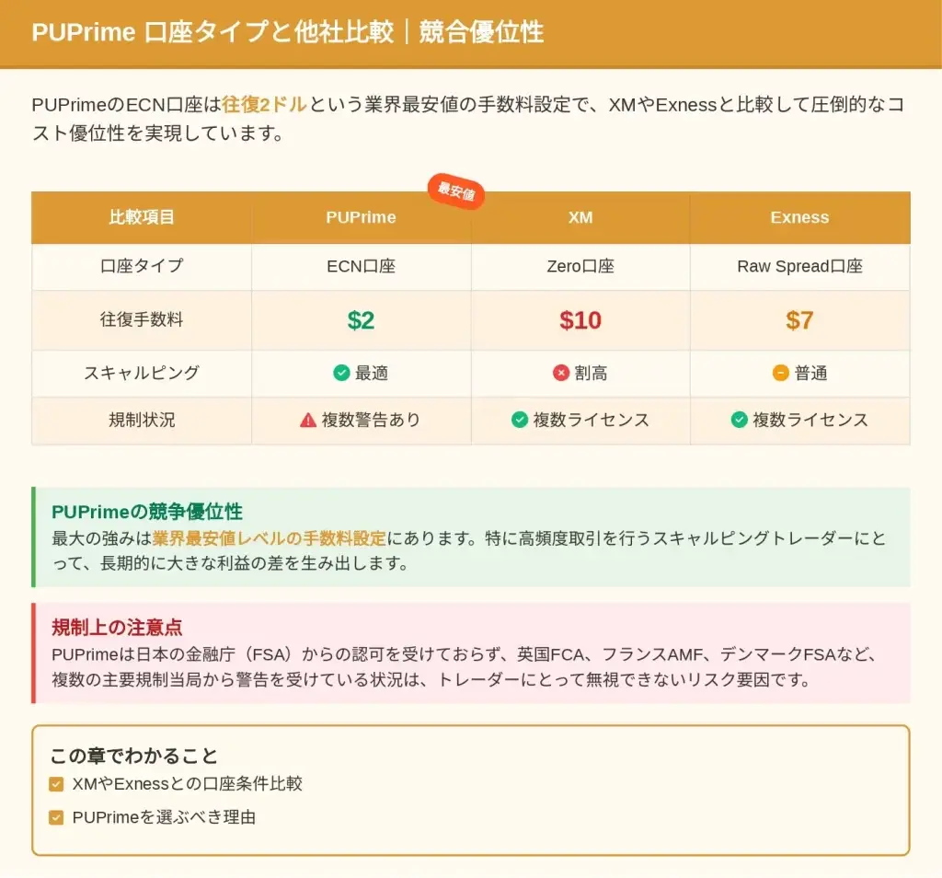This screenshot has height=878, width=942.
Task: Toggle the XMやExnessとの口座条件比較 checkbox
Action: tap(56, 784)
